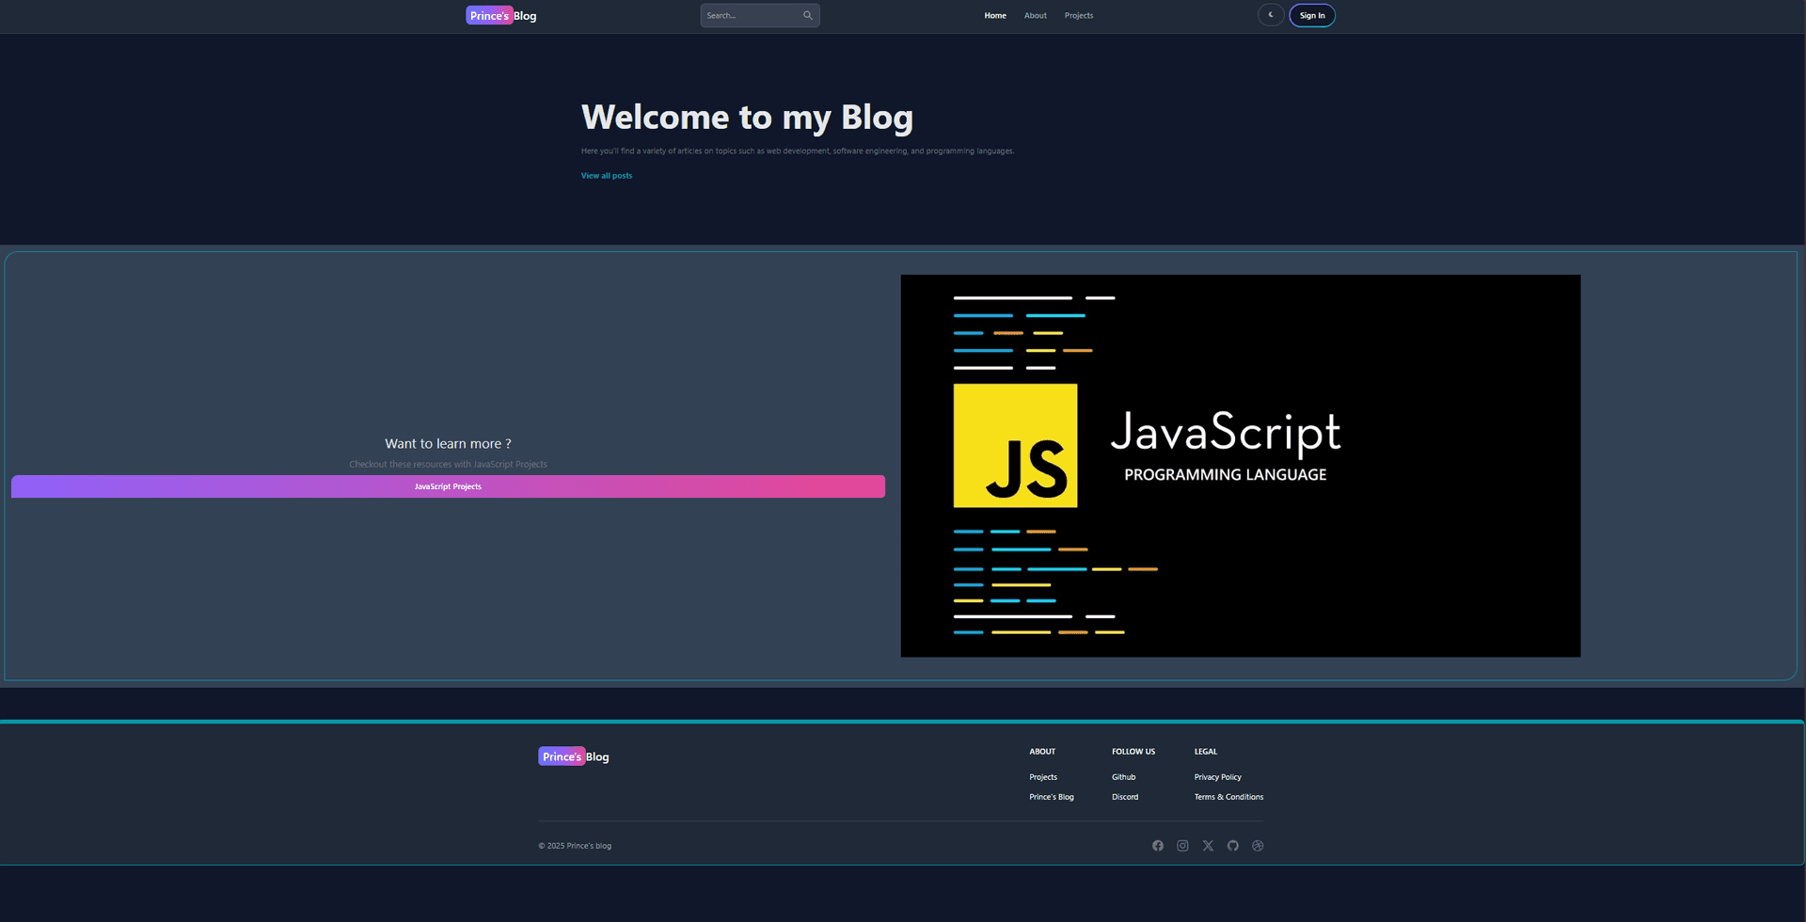Open the X (Twitter) social icon
The image size is (1806, 922).
pyautogui.click(x=1208, y=845)
